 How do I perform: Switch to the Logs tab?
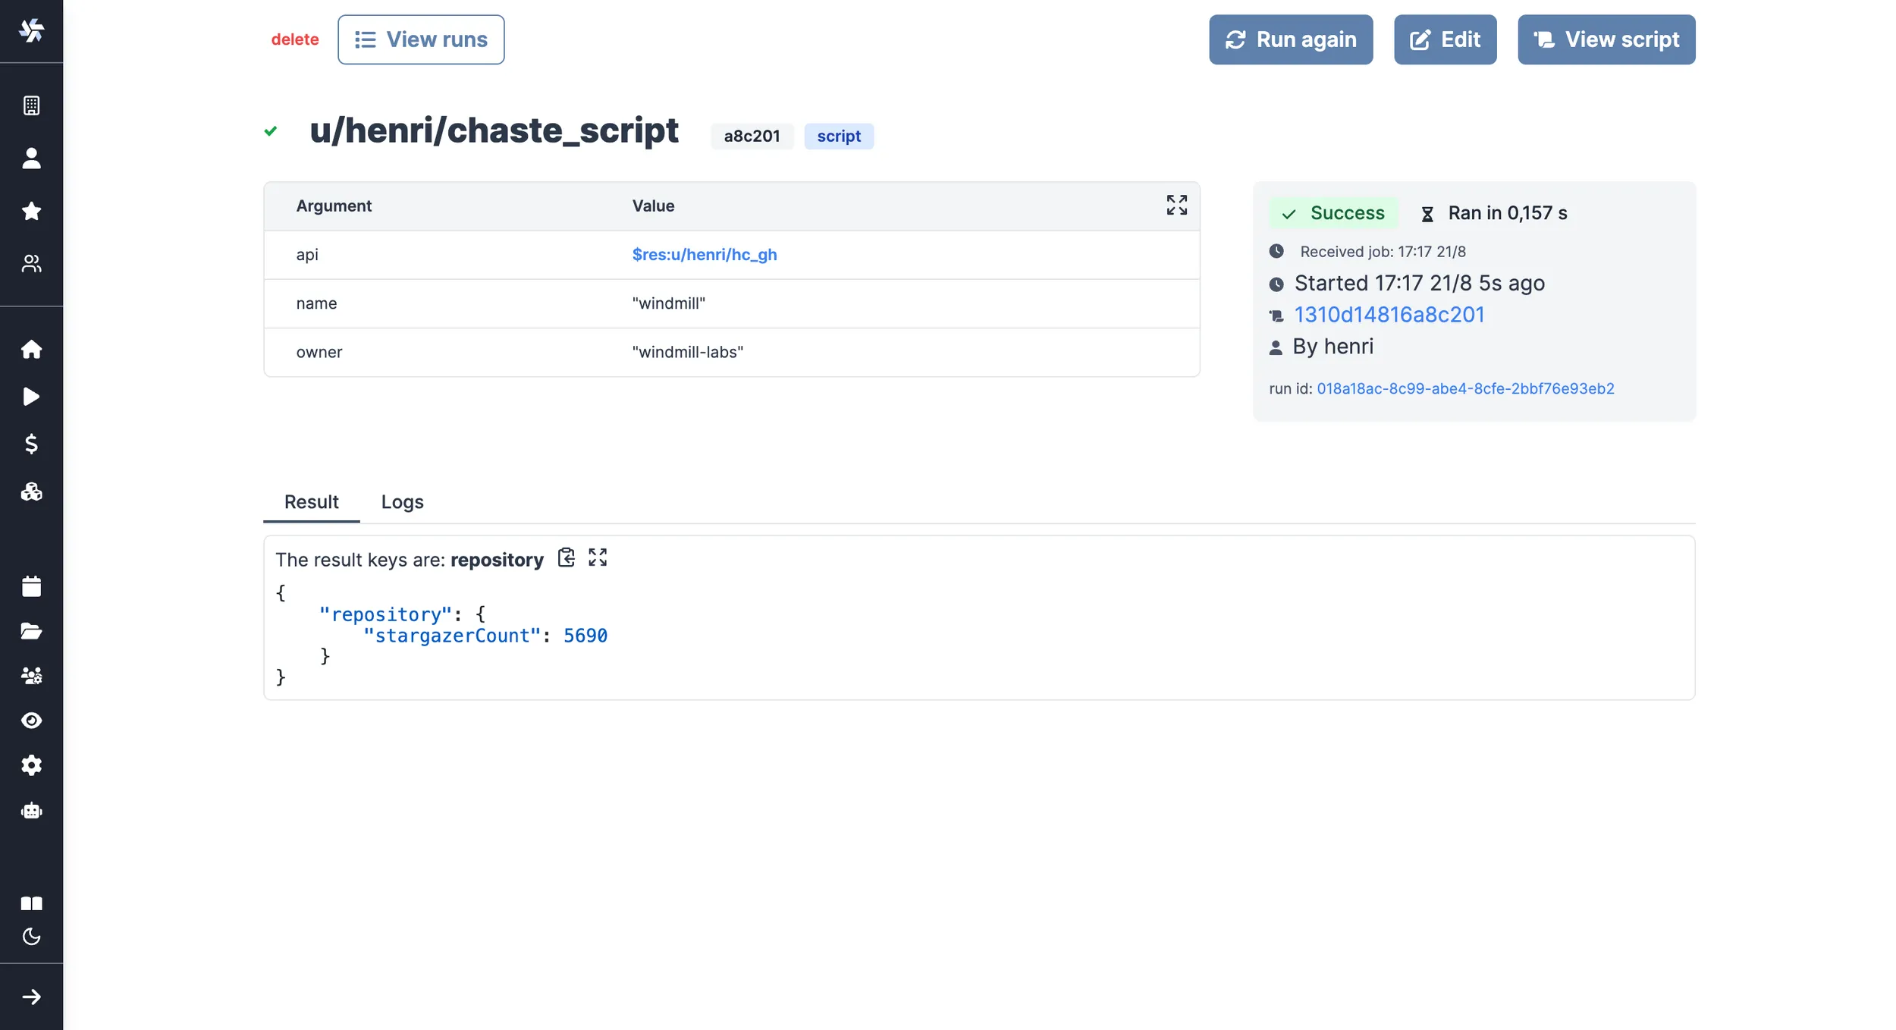[x=402, y=501]
